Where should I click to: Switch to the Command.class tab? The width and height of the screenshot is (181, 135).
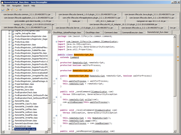tap(111, 32)
